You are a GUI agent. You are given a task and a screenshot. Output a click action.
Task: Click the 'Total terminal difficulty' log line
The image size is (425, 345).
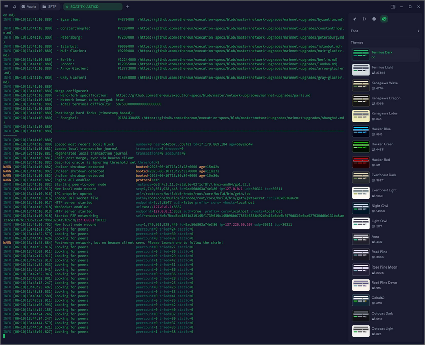click(x=82, y=104)
